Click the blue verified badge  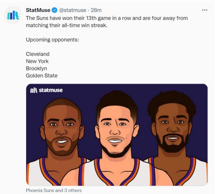[55, 10]
